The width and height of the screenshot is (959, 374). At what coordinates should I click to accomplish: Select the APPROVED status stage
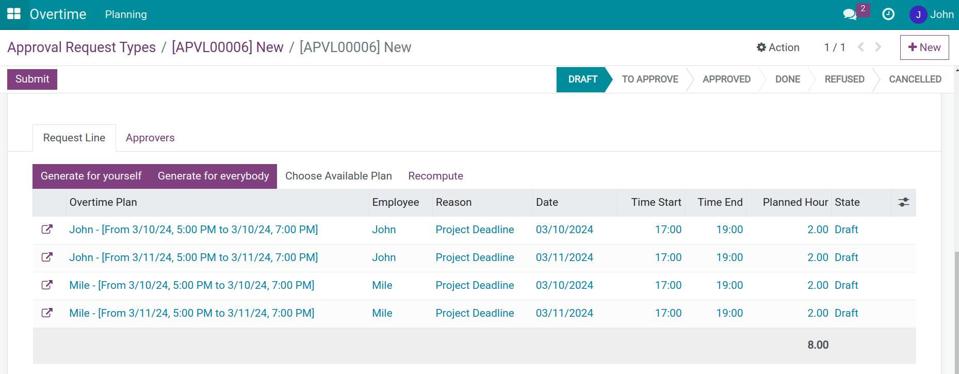pos(726,79)
